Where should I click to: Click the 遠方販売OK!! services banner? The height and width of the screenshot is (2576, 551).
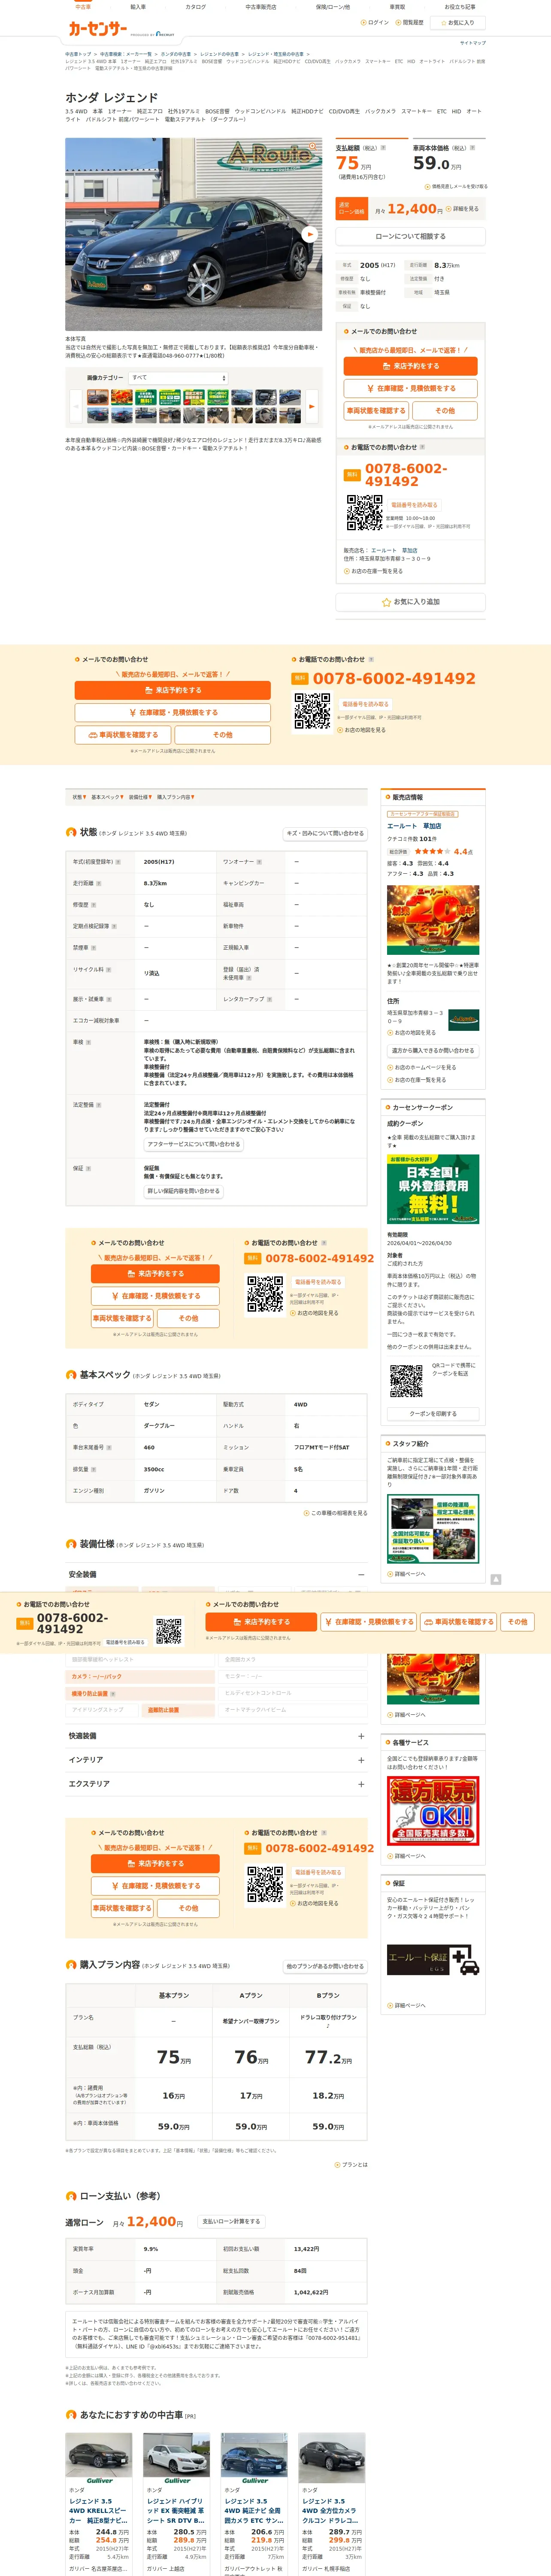tap(433, 1811)
